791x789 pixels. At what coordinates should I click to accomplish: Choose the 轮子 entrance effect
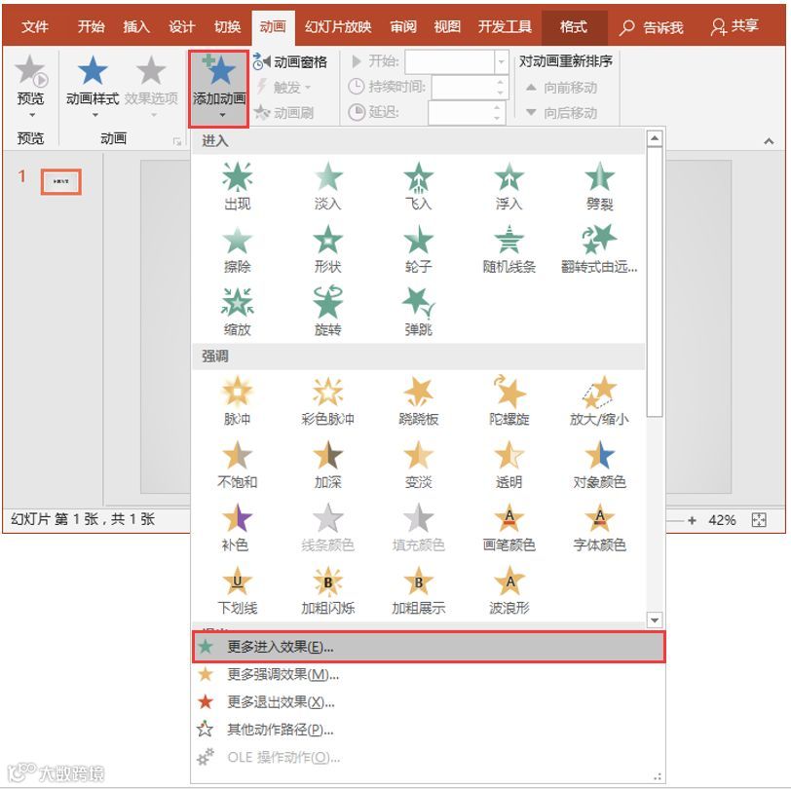[x=418, y=248]
